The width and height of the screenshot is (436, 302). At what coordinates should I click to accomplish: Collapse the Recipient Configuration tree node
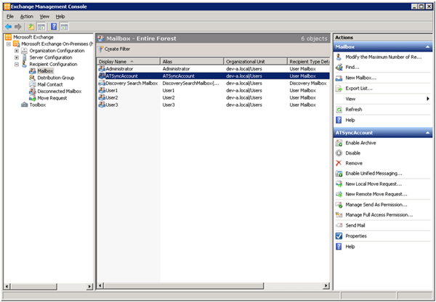click(17, 65)
